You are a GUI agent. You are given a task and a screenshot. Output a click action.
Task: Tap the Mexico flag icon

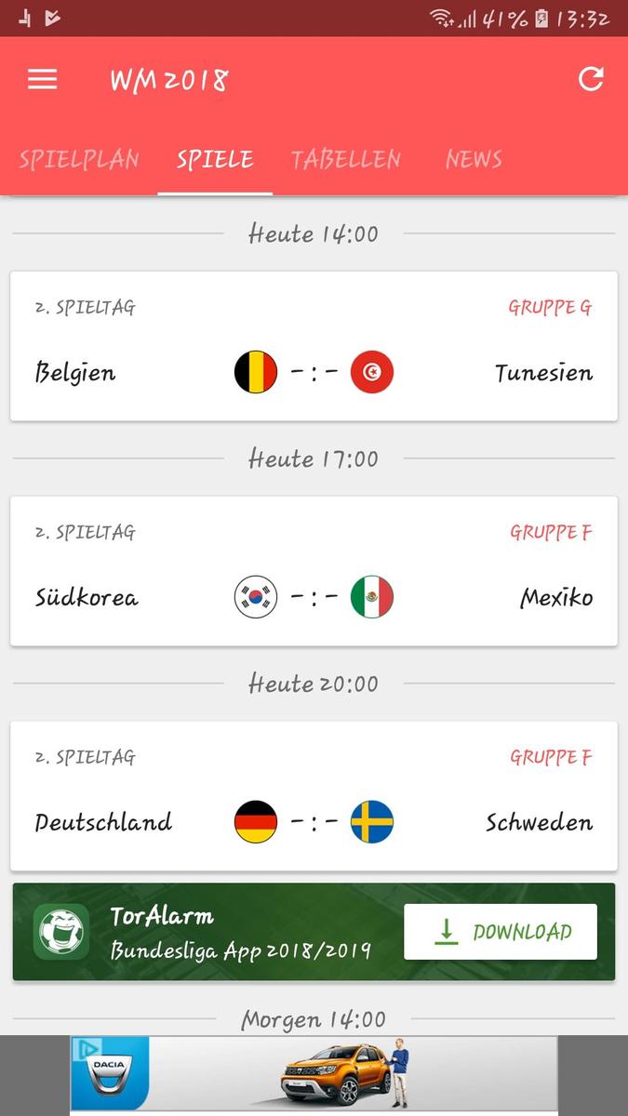coord(372,597)
